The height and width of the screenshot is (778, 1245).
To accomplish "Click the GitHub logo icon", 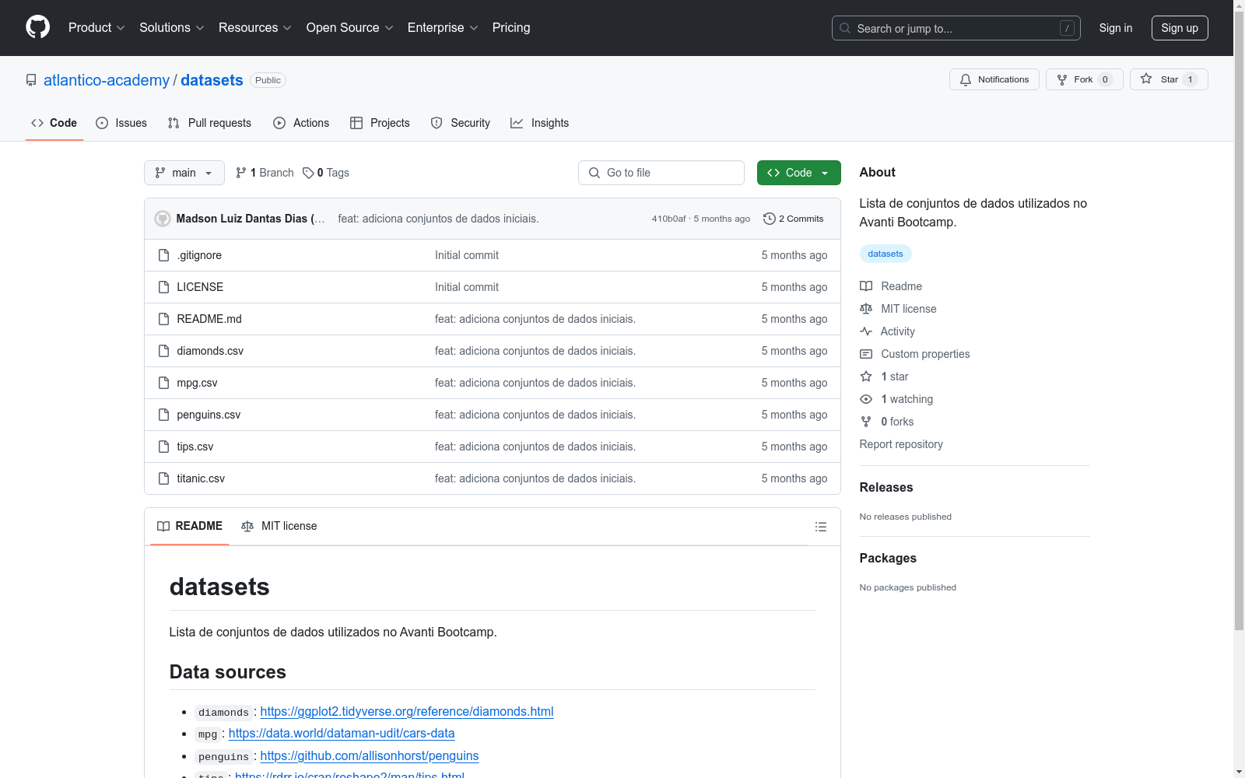I will click(x=37, y=27).
